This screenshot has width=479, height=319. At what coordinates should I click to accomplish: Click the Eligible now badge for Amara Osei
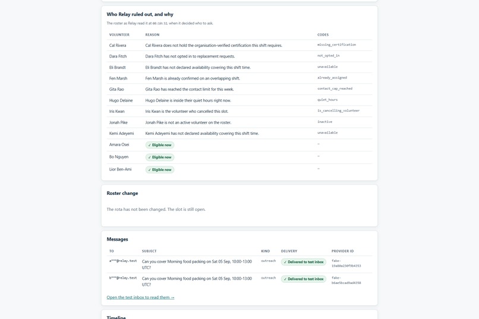(x=160, y=145)
